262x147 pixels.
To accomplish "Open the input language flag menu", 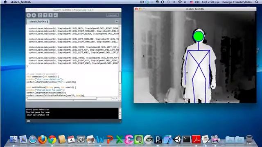I will [x=192, y=2].
